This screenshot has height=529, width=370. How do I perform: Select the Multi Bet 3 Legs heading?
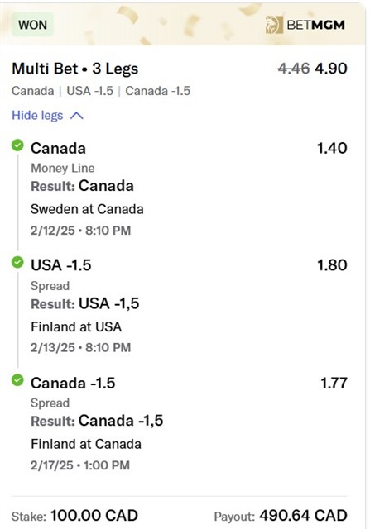(x=75, y=69)
